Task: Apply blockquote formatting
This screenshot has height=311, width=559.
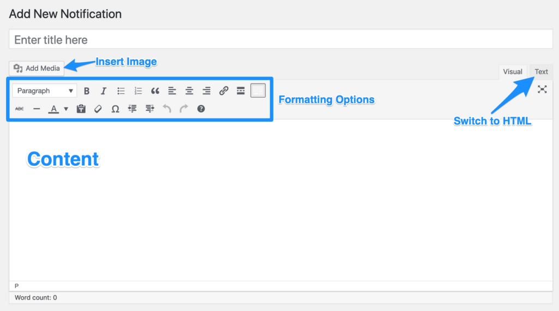Action: pos(155,91)
